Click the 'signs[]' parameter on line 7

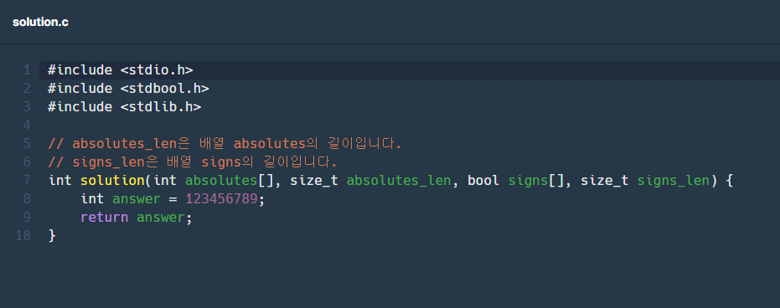pos(535,181)
